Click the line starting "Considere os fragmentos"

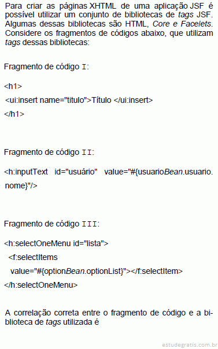pos(109,33)
